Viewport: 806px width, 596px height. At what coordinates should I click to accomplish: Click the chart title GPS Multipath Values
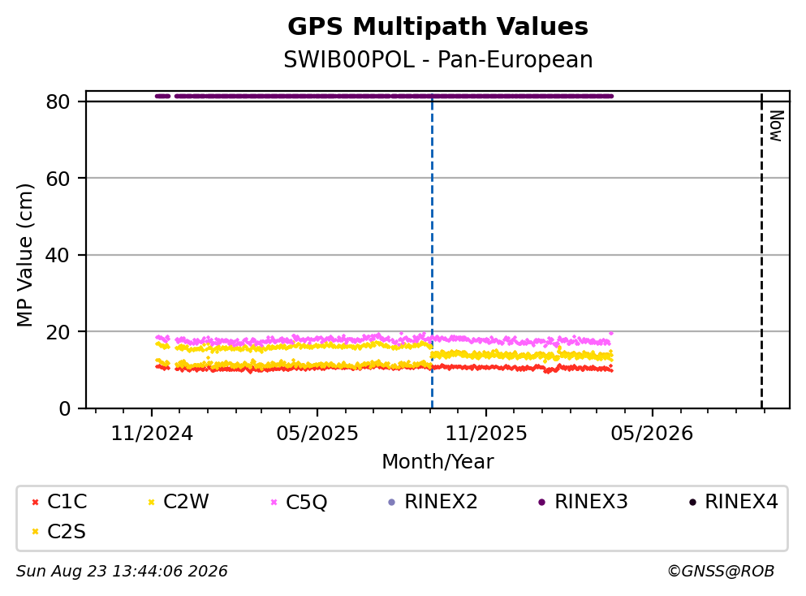438,26
